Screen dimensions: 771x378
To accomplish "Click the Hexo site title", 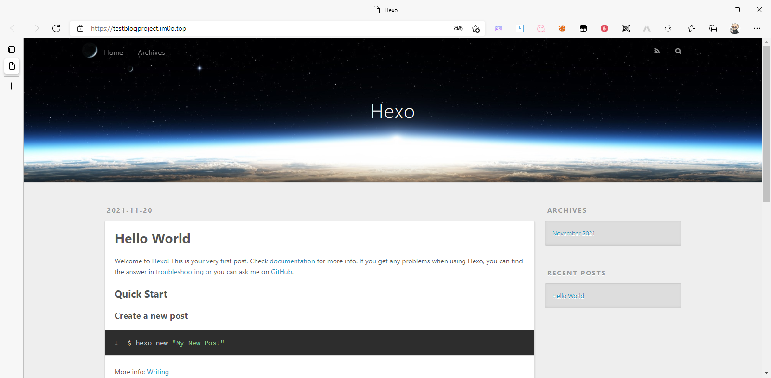I will click(x=393, y=112).
